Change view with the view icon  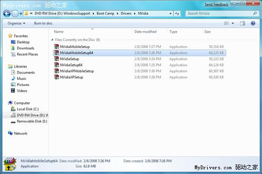tap(226, 23)
